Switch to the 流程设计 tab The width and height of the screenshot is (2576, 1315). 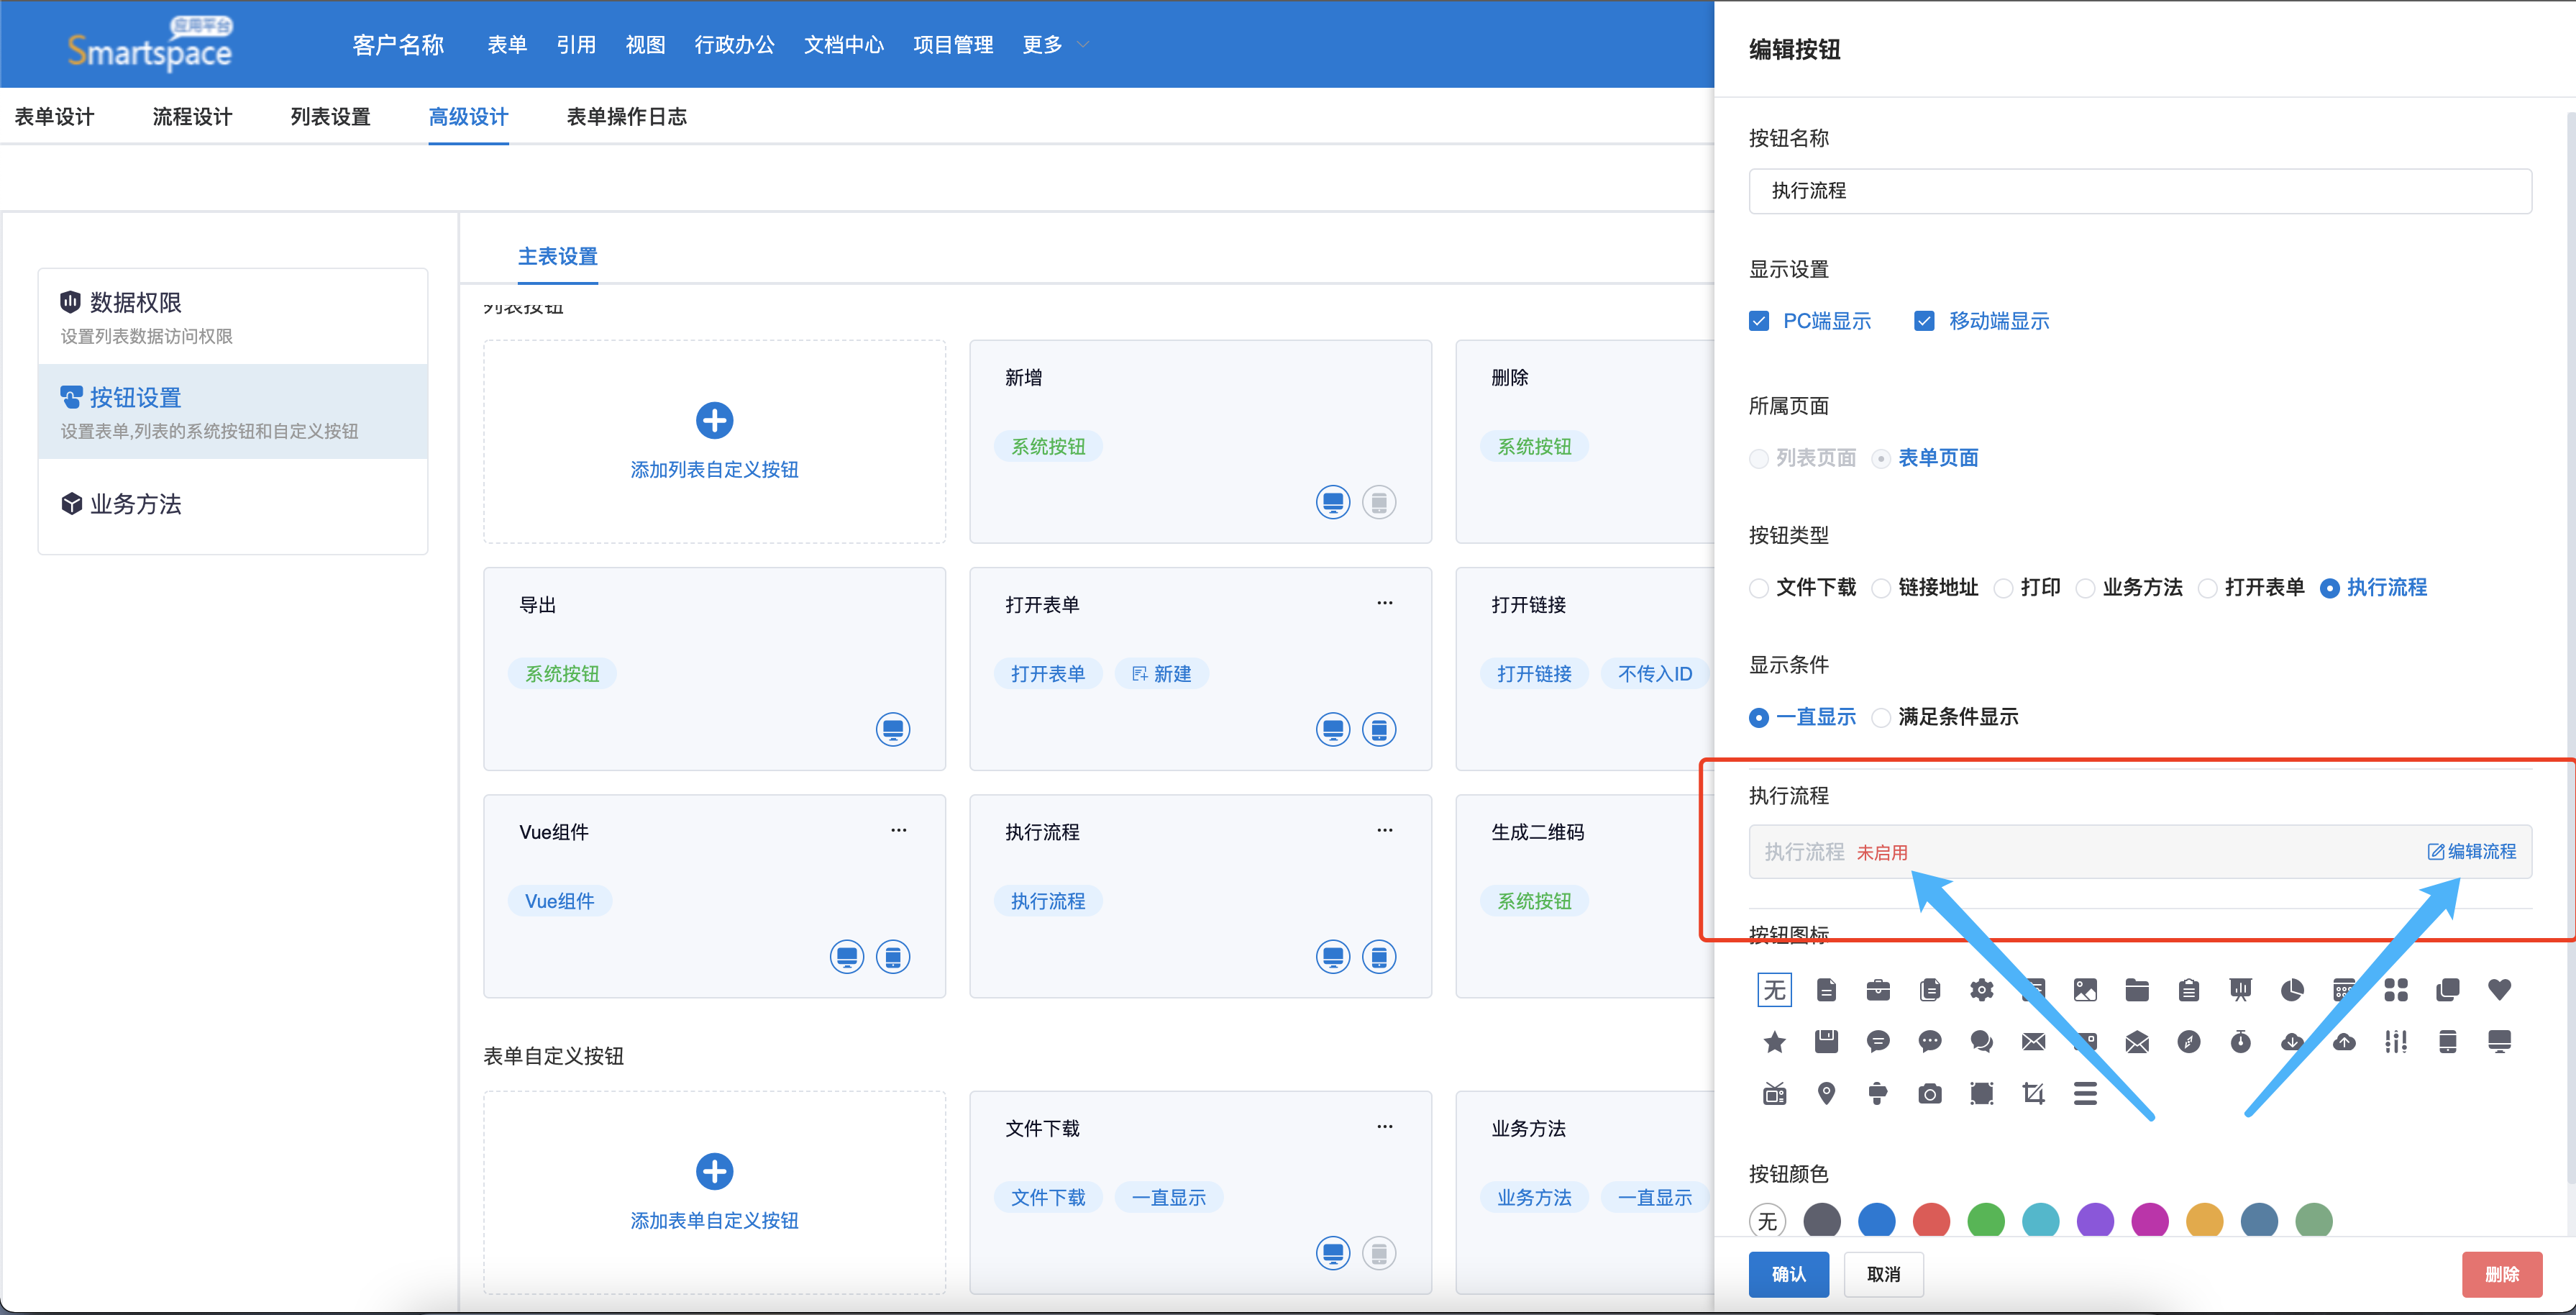[192, 117]
